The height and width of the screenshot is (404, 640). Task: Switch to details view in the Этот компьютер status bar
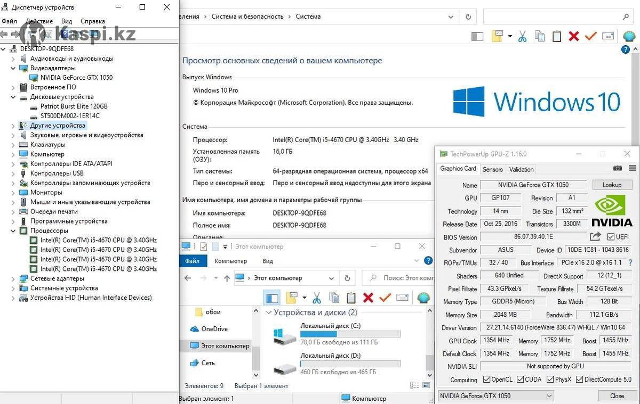[x=414, y=385]
